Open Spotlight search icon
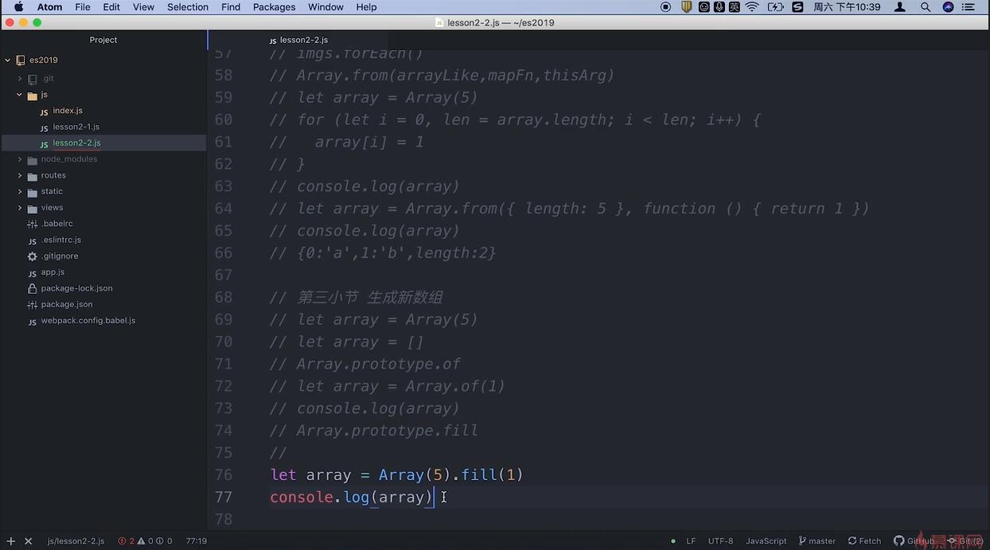This screenshot has width=990, height=550. (x=926, y=7)
